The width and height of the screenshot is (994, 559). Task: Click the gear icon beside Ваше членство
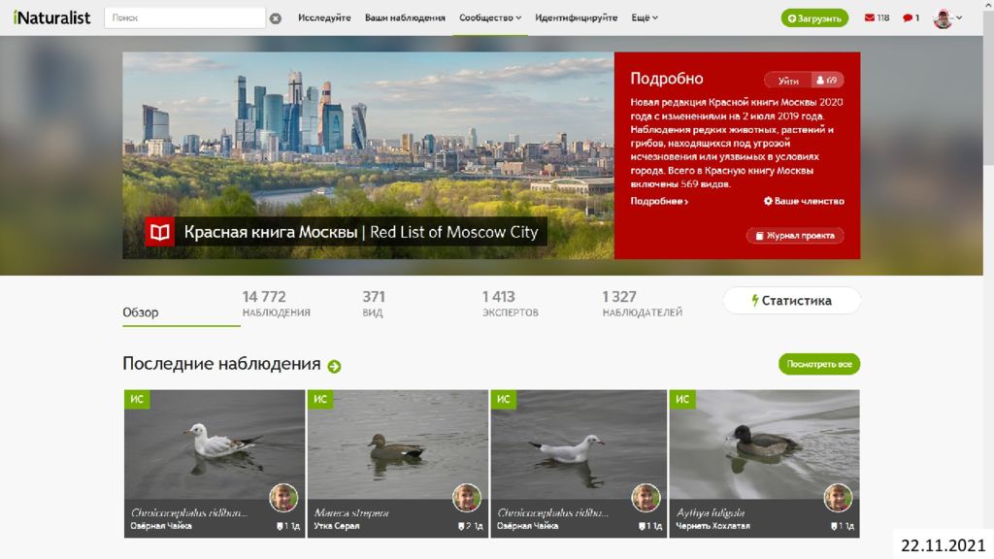[768, 201]
